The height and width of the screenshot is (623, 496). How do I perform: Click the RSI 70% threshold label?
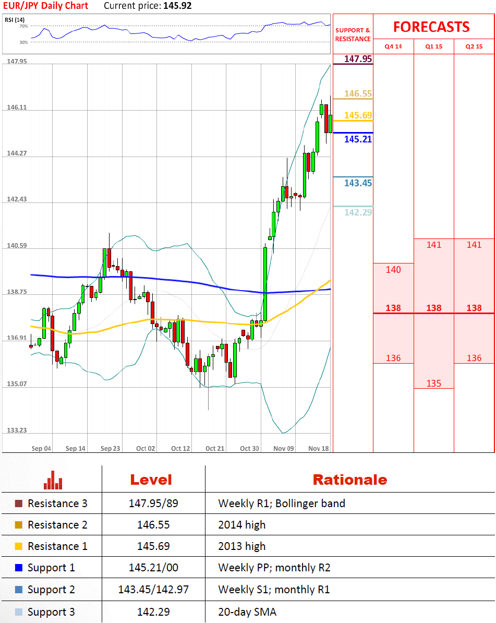(x=24, y=26)
